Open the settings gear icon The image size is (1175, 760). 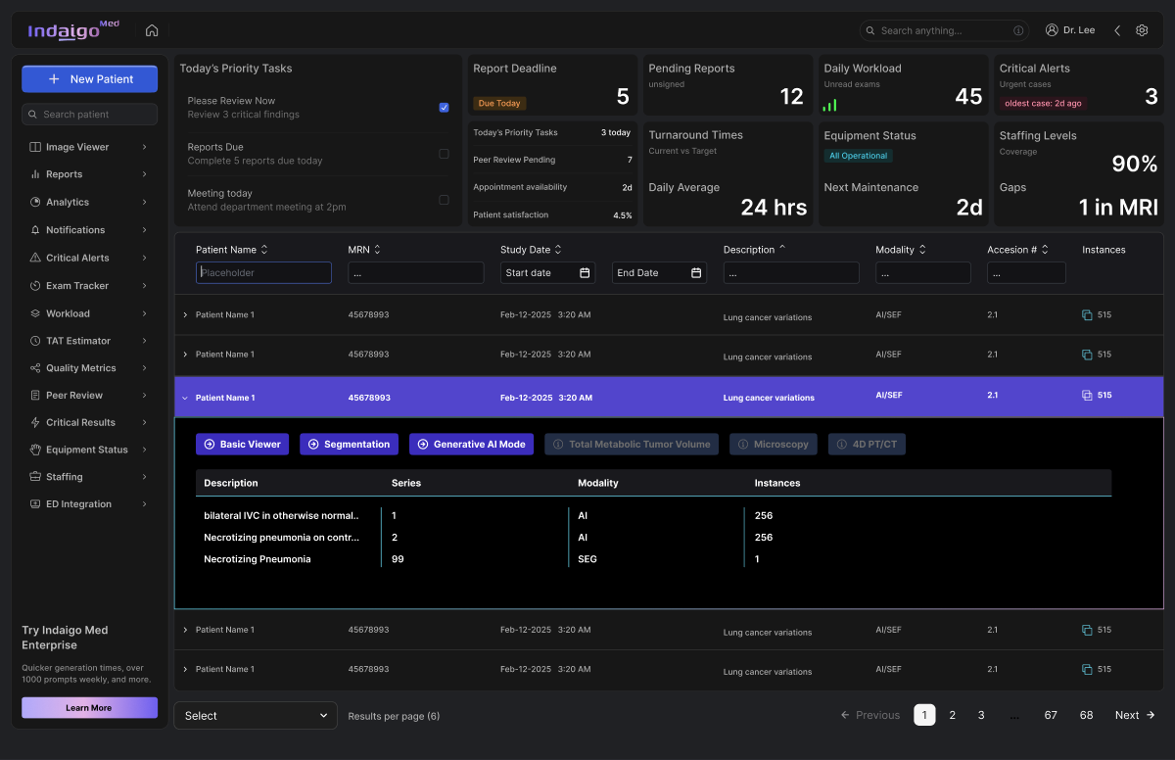(x=1142, y=30)
